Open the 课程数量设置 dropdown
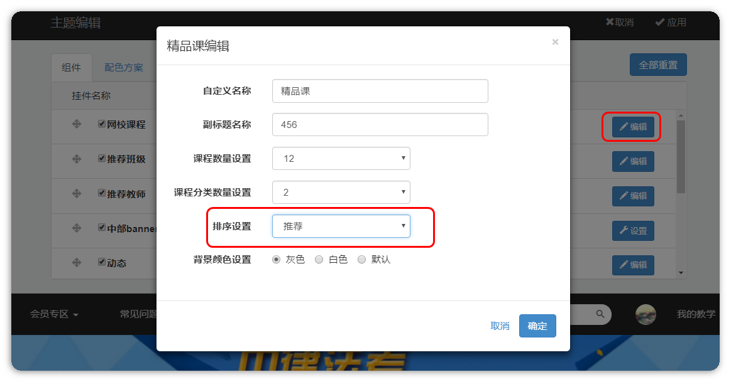Image resolution: width=731 pixels, height=382 pixels. point(341,159)
